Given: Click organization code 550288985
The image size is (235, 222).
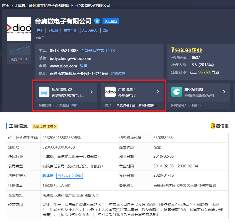Looking at the screenshot, I should click(163, 138).
